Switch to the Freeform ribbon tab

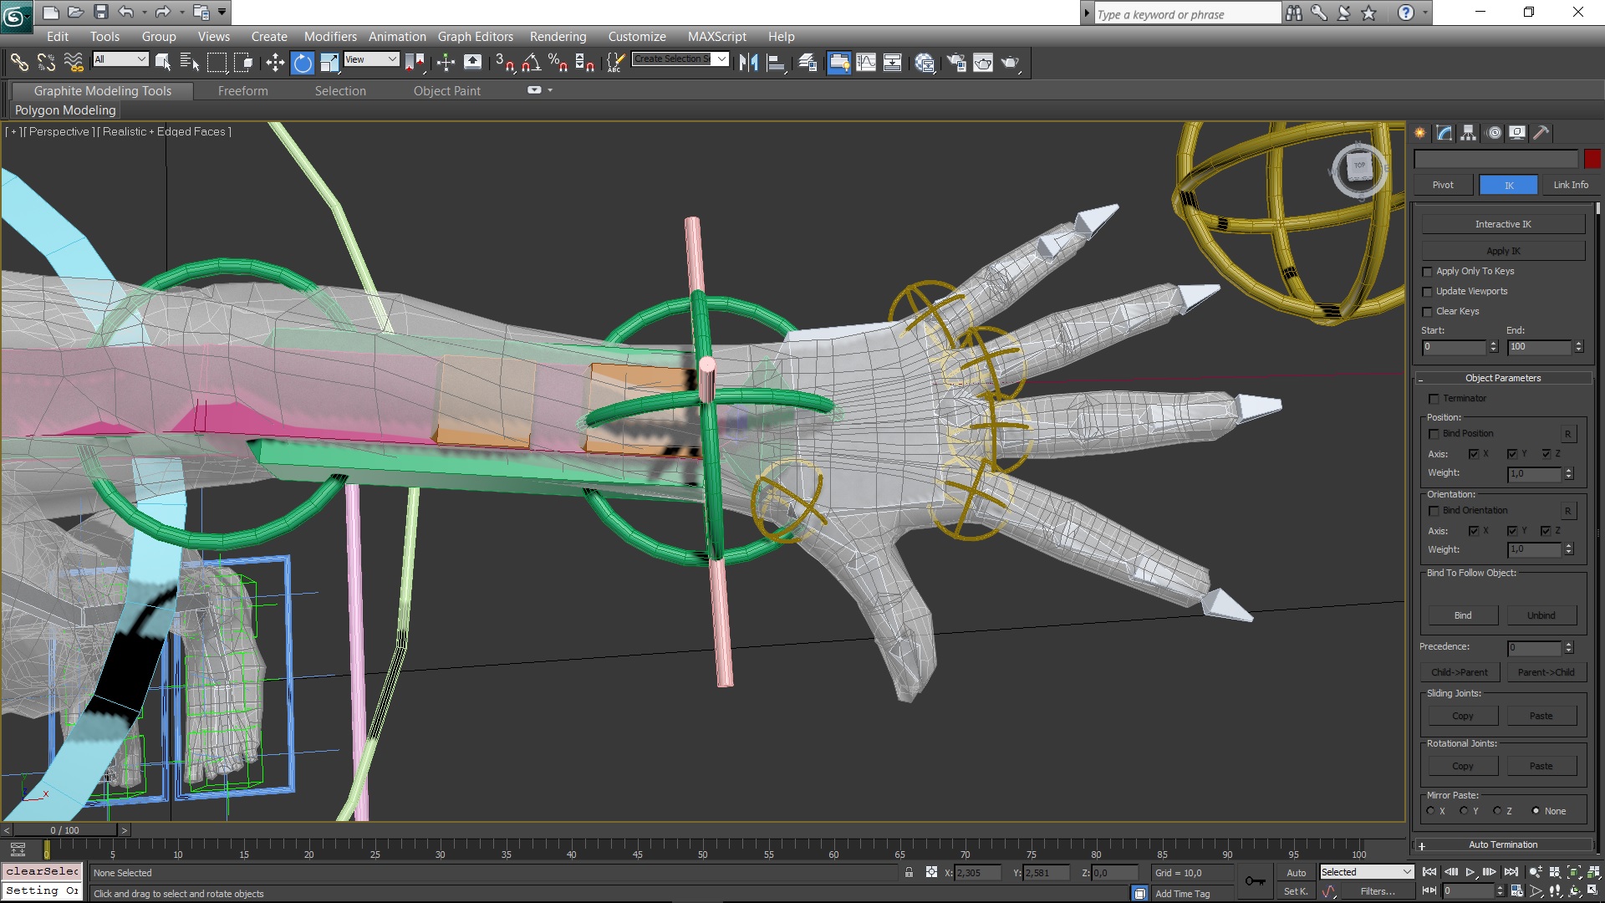click(x=242, y=91)
